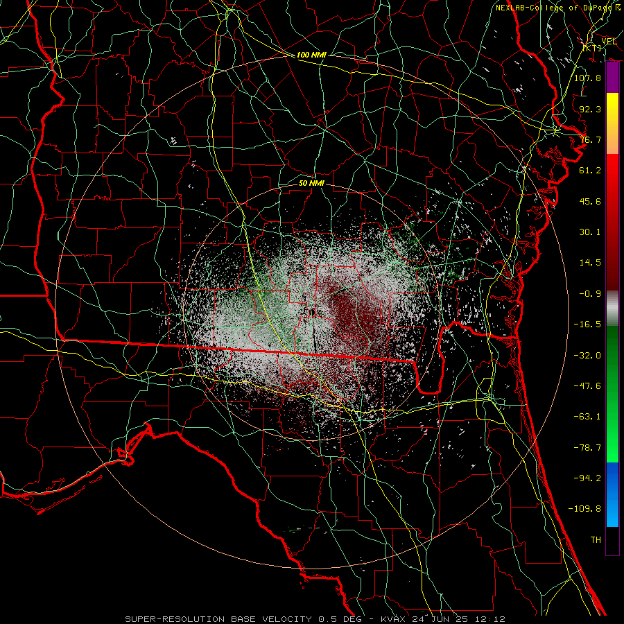This screenshot has width=624, height=624.
Task: Click the bright green band of the color scale
Action: coord(612,442)
